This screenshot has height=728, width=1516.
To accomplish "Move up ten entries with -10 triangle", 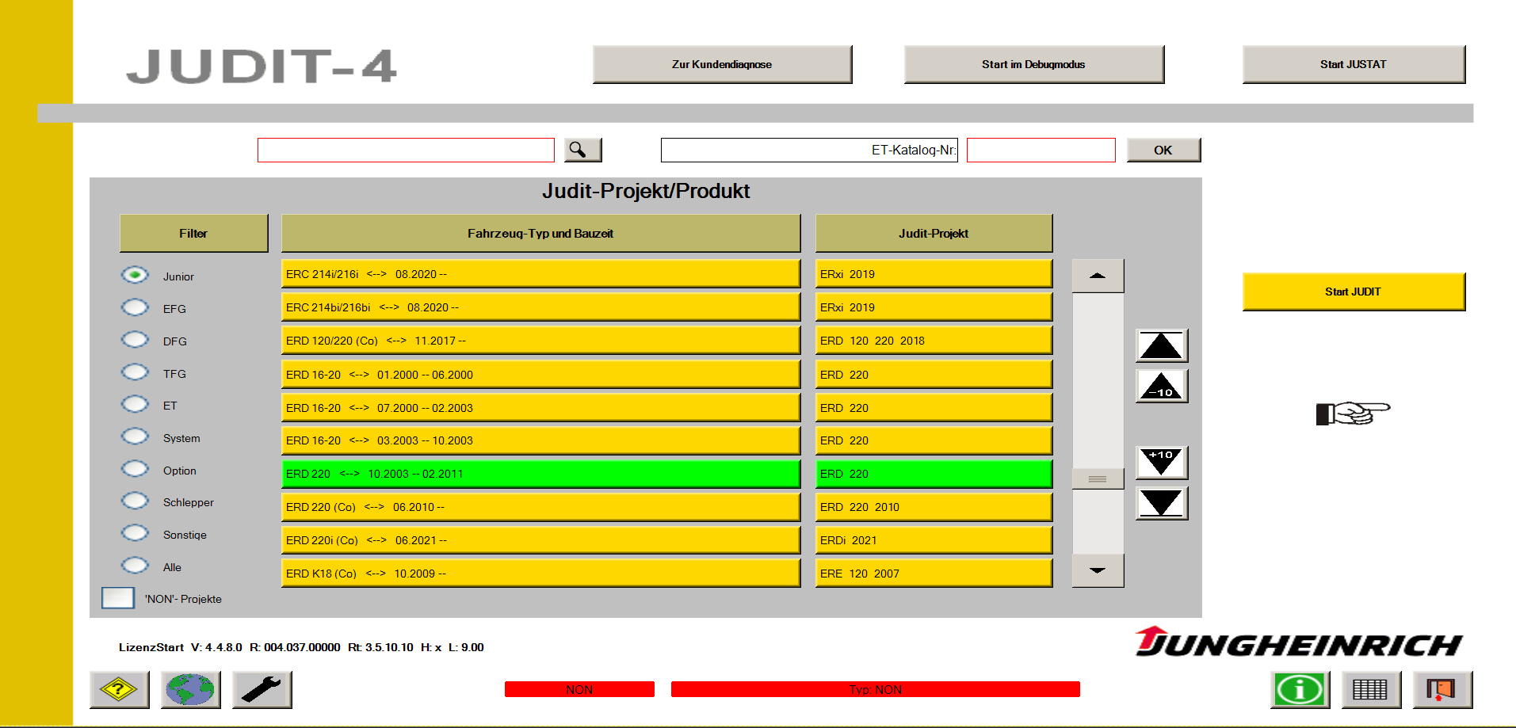I will coord(1161,387).
